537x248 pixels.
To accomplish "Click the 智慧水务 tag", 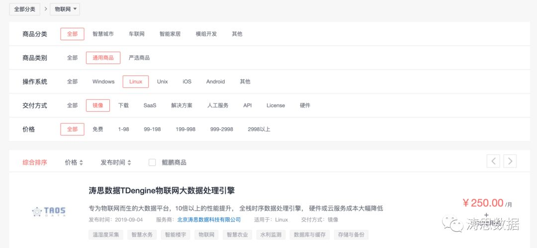I will click(142, 235).
